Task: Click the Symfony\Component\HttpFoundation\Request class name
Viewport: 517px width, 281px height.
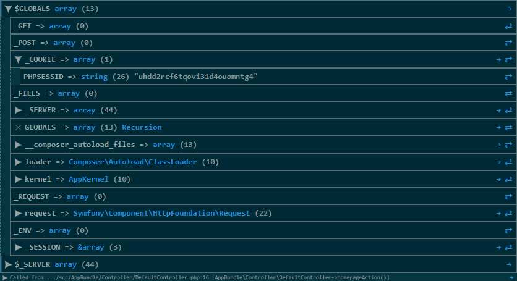Action: click(x=161, y=213)
